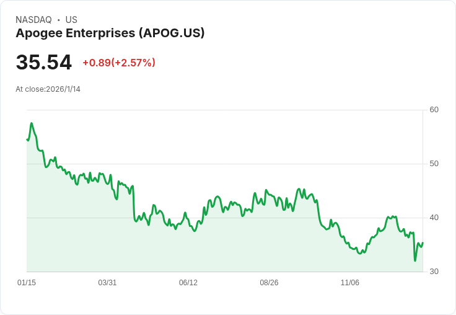Click the last data point of the green line
456x315 pixels.
423,242
